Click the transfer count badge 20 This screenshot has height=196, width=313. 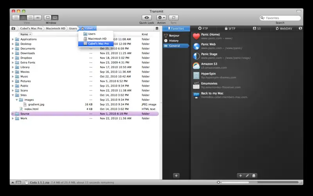(x=18, y=182)
